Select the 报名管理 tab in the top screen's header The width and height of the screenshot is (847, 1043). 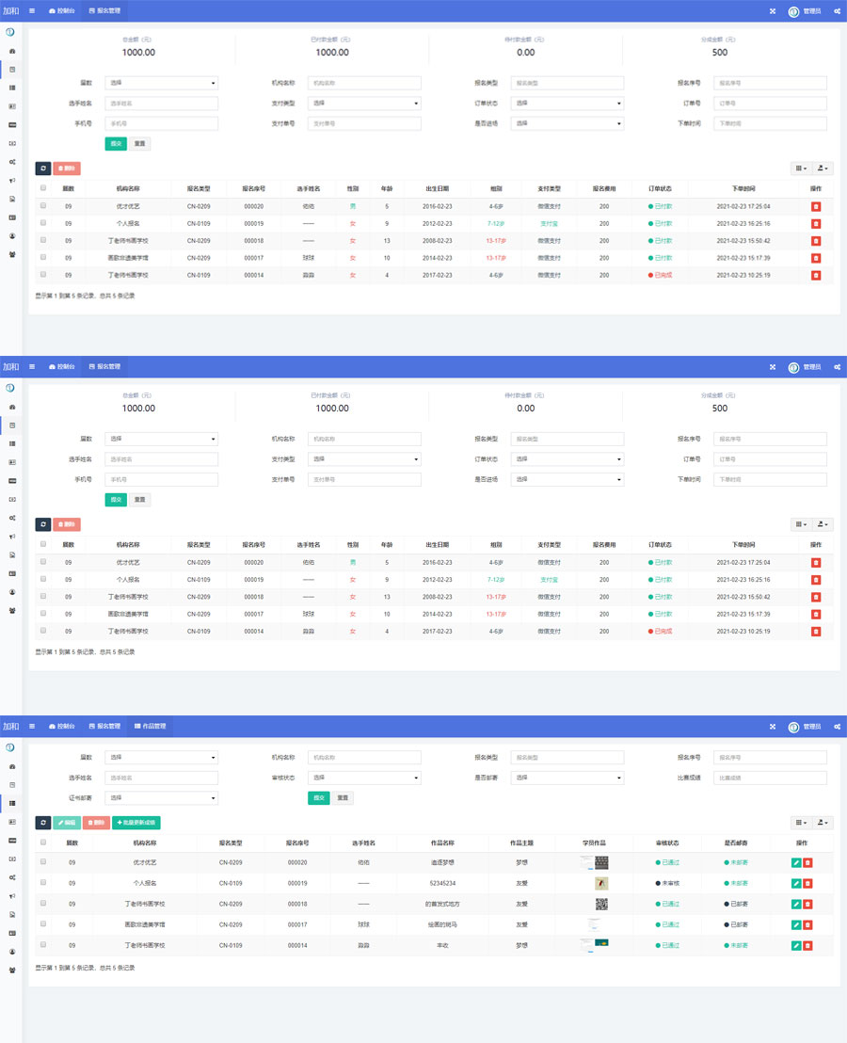tap(105, 11)
